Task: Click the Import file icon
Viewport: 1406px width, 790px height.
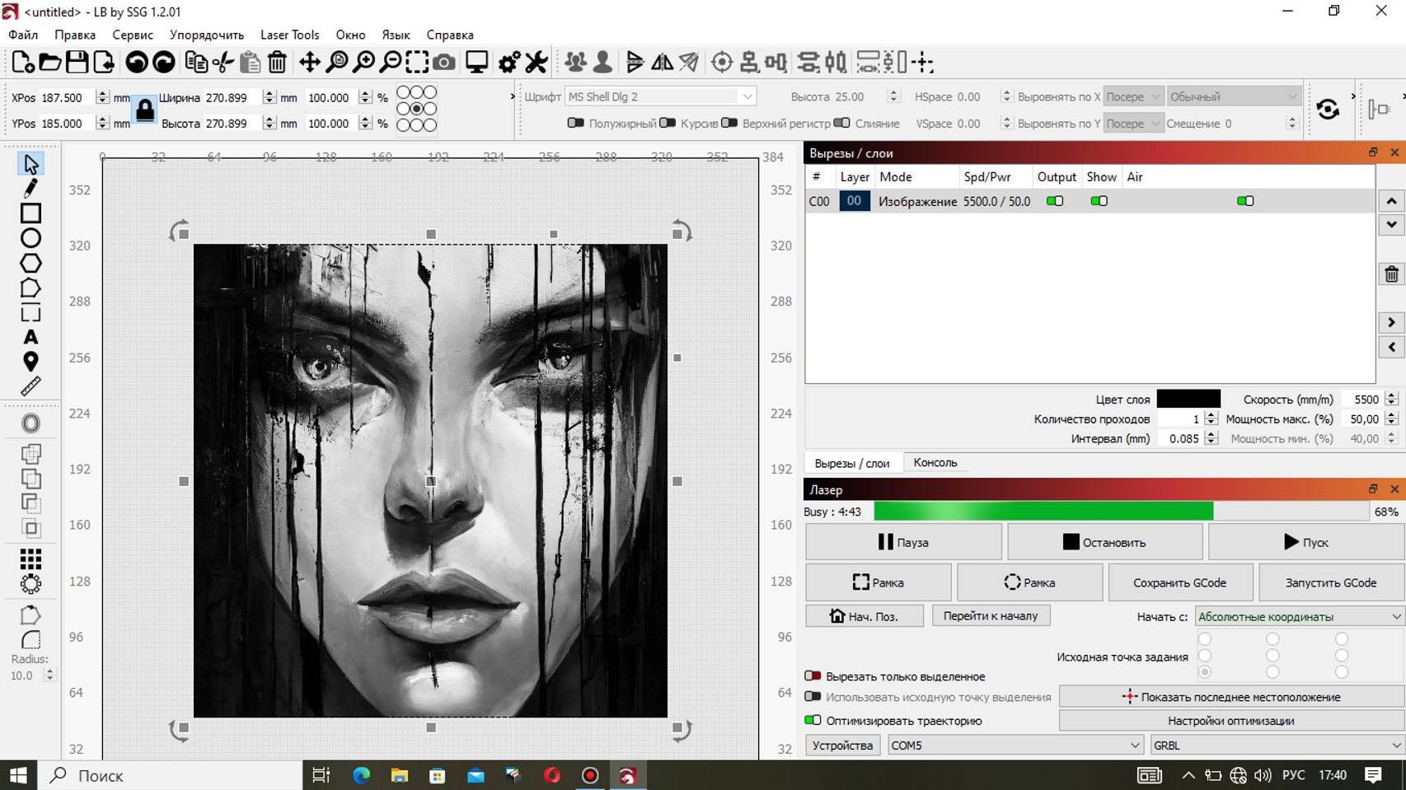Action: (x=104, y=63)
